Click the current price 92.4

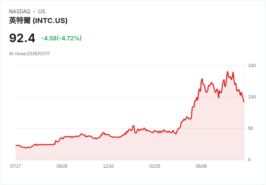[22, 38]
